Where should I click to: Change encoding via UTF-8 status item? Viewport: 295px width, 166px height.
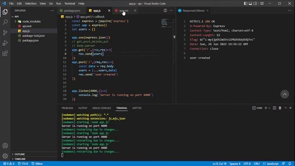tap(247, 164)
